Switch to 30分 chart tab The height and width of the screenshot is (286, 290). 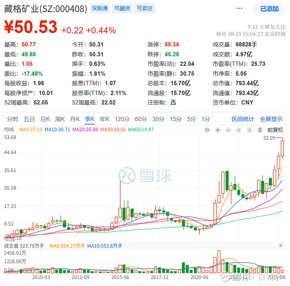[x=158, y=119]
